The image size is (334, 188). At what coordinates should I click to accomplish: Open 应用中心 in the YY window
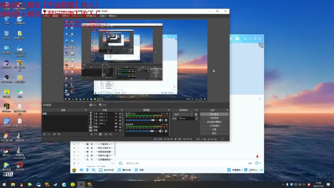click(251, 170)
